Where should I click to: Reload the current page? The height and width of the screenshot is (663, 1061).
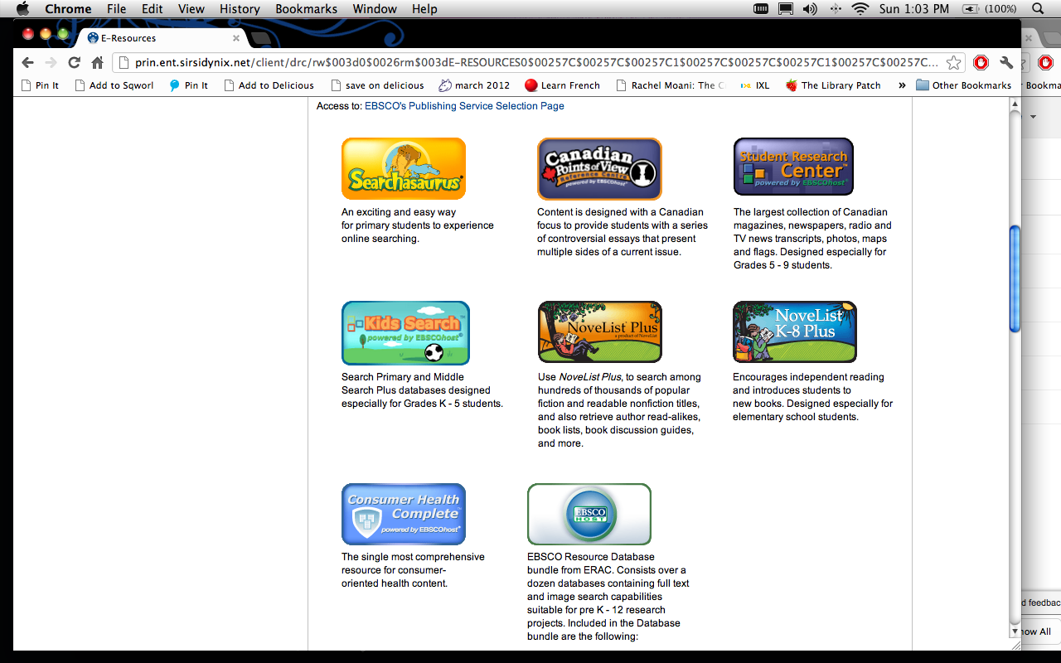(x=74, y=61)
